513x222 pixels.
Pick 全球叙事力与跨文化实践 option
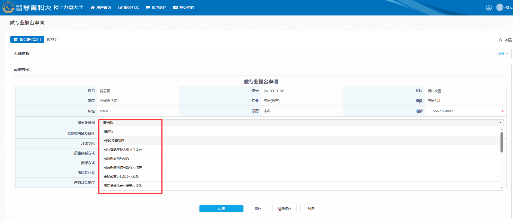point(121,177)
